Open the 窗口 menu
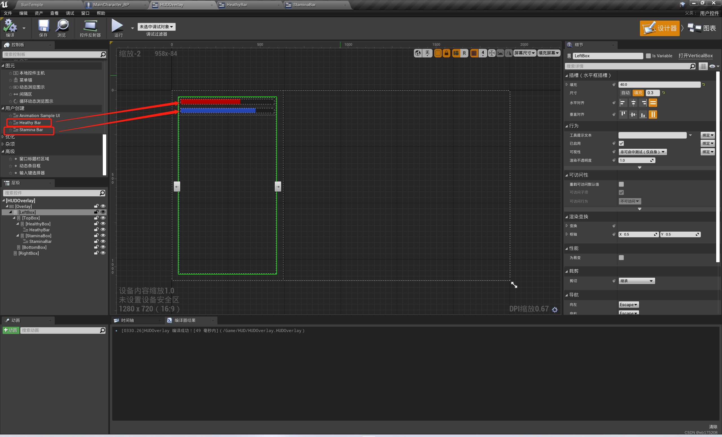This screenshot has width=722, height=437. click(x=85, y=13)
